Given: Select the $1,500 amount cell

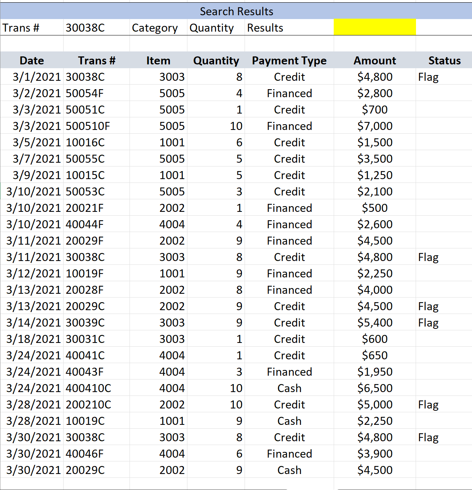Looking at the screenshot, I should (375, 142).
